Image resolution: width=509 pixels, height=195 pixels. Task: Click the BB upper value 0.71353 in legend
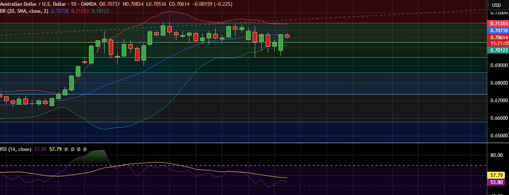pyautogui.click(x=80, y=11)
